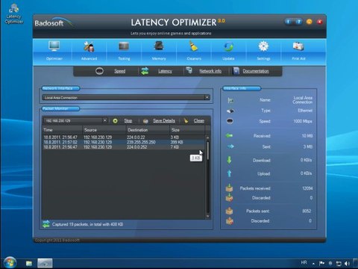Viewport: 358px width, 269px height.
Task: Click the volume speaker tray icon
Action: 347,263
